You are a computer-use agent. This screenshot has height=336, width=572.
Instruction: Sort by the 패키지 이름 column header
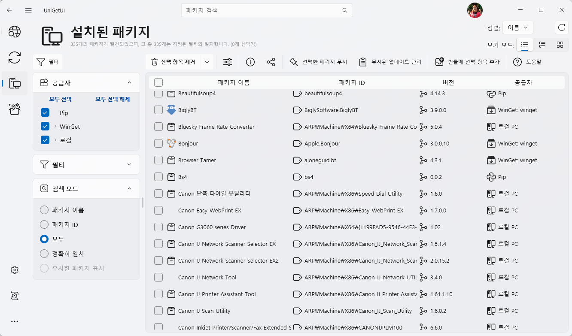pos(234,83)
